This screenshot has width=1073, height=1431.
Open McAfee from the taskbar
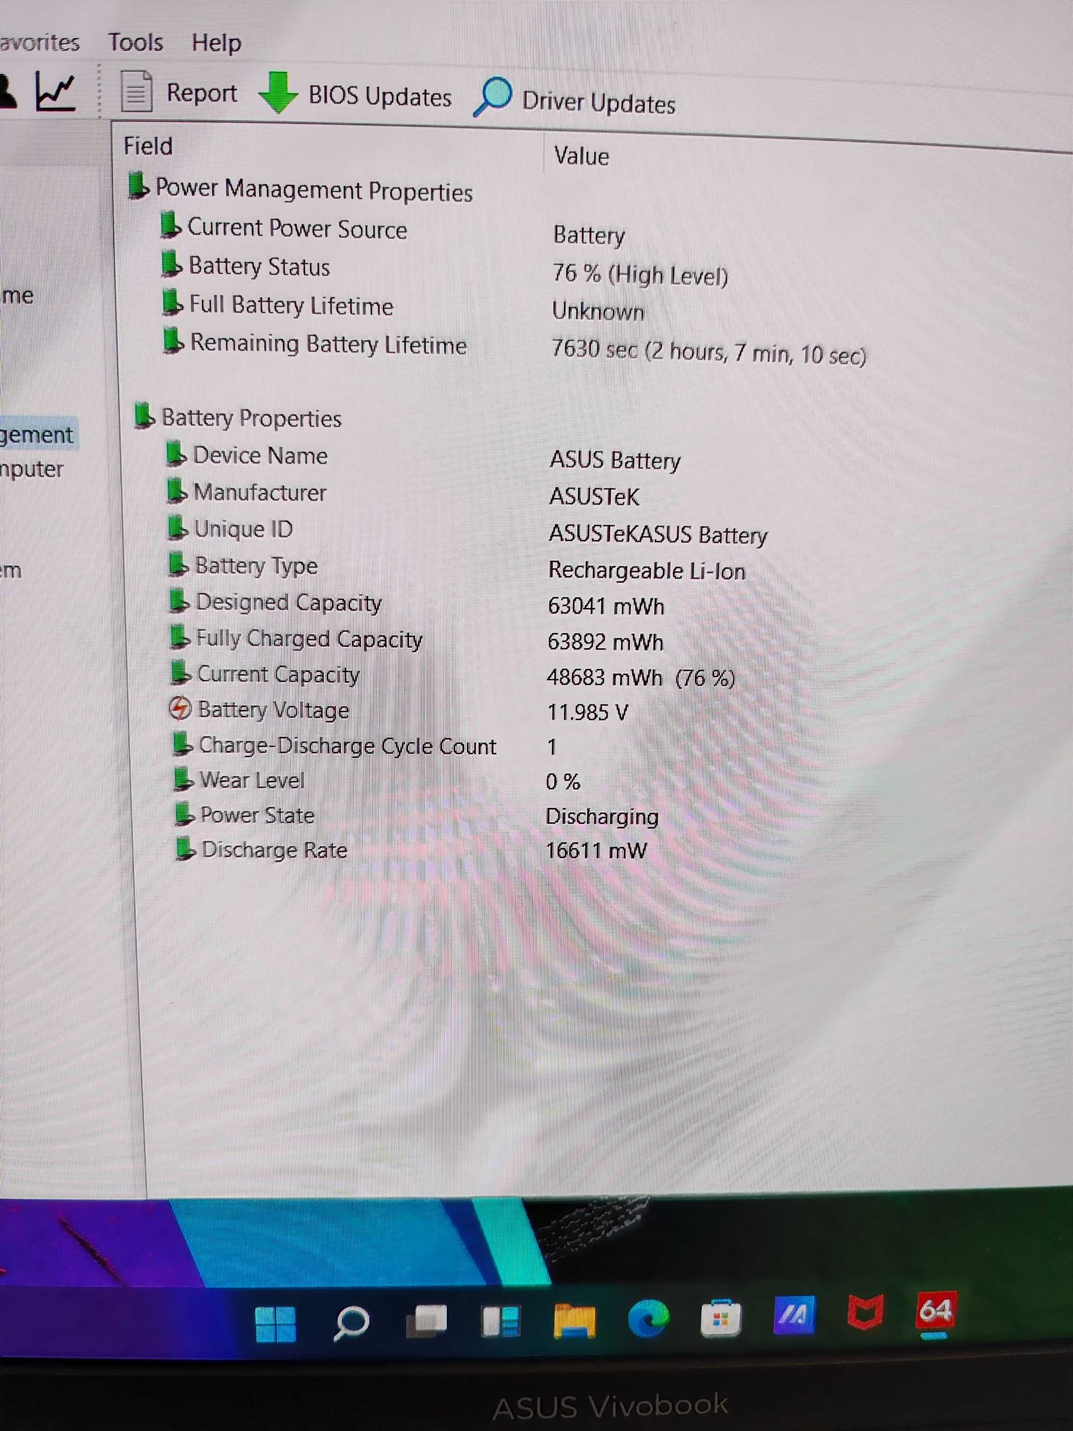(x=865, y=1312)
